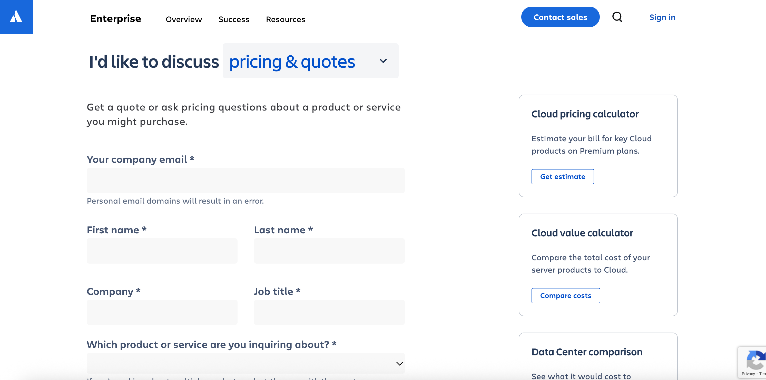Focus the Your company email field
766x380 pixels.
tap(245, 180)
